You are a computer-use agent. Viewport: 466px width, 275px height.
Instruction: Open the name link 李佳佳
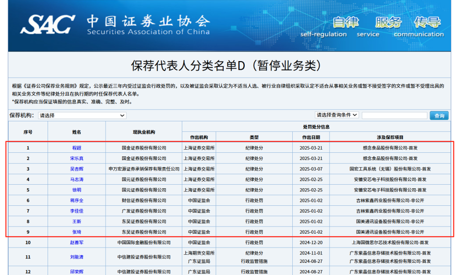pyautogui.click(x=77, y=211)
